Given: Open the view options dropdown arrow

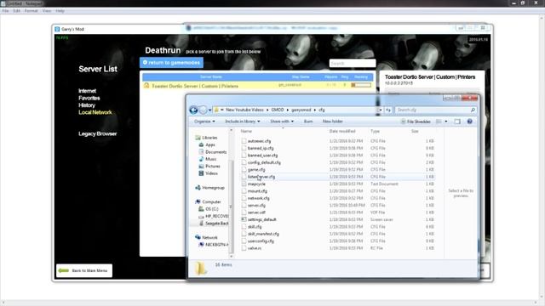Looking at the screenshot, I should point(446,122).
